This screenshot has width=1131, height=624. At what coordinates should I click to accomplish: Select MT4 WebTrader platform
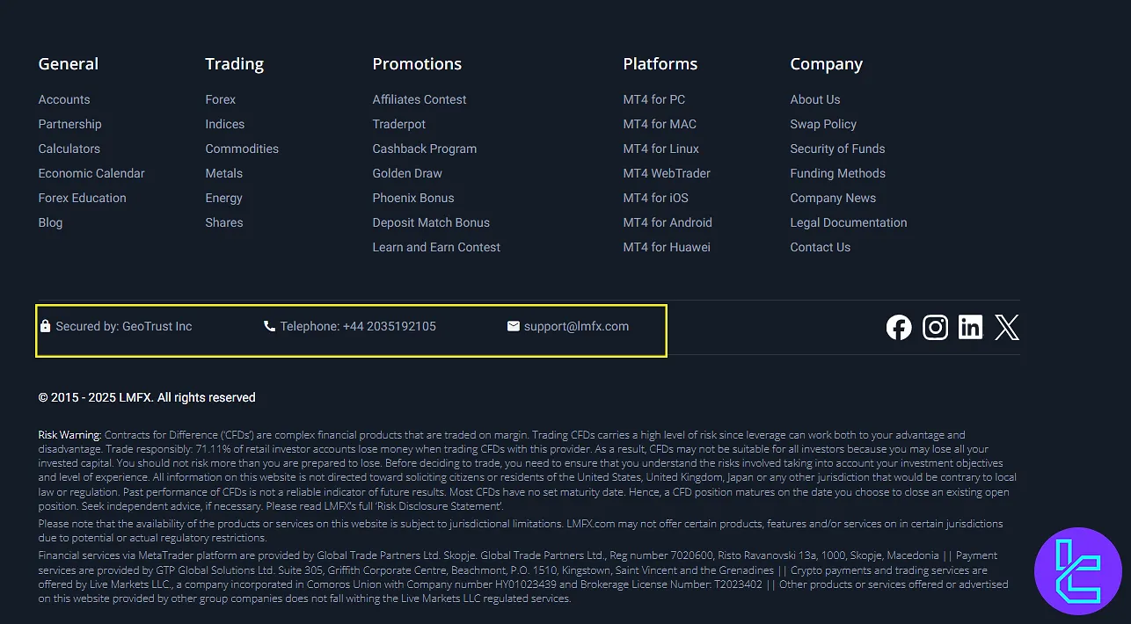pyautogui.click(x=667, y=173)
